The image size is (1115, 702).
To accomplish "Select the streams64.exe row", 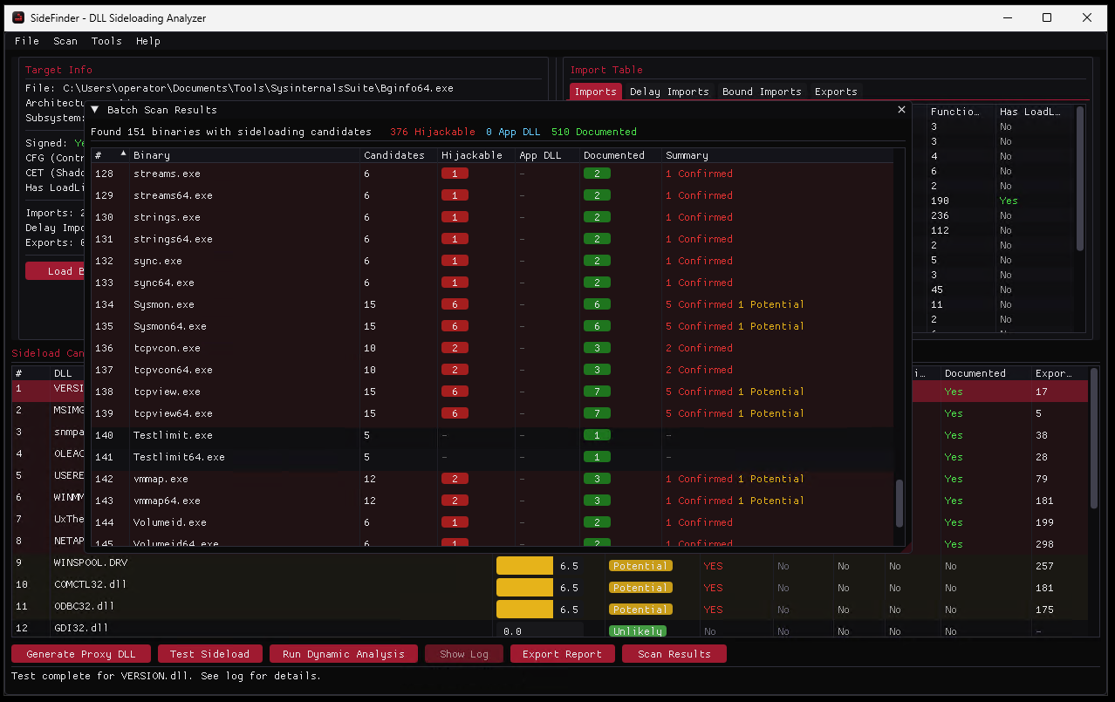I will point(493,195).
